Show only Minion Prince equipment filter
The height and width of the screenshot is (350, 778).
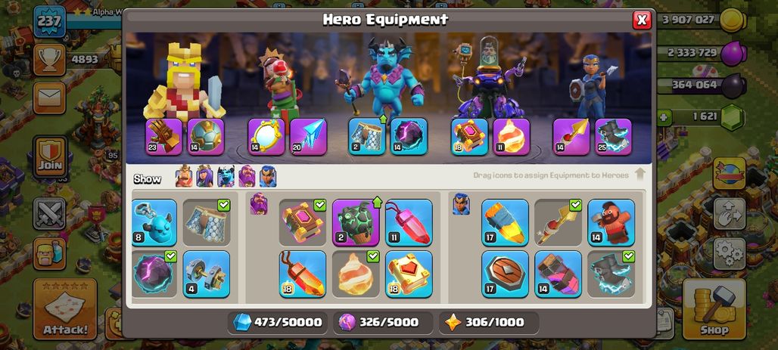(x=226, y=176)
